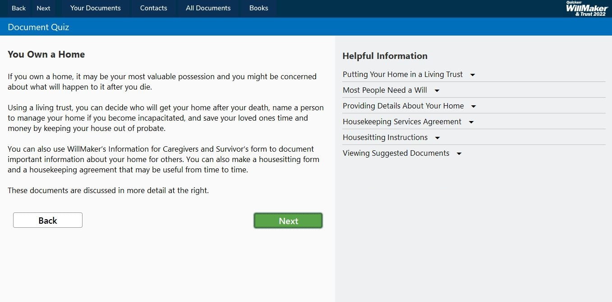The width and height of the screenshot is (612, 302).
Task: Click the Document Quiz title bar
Action: point(38,27)
